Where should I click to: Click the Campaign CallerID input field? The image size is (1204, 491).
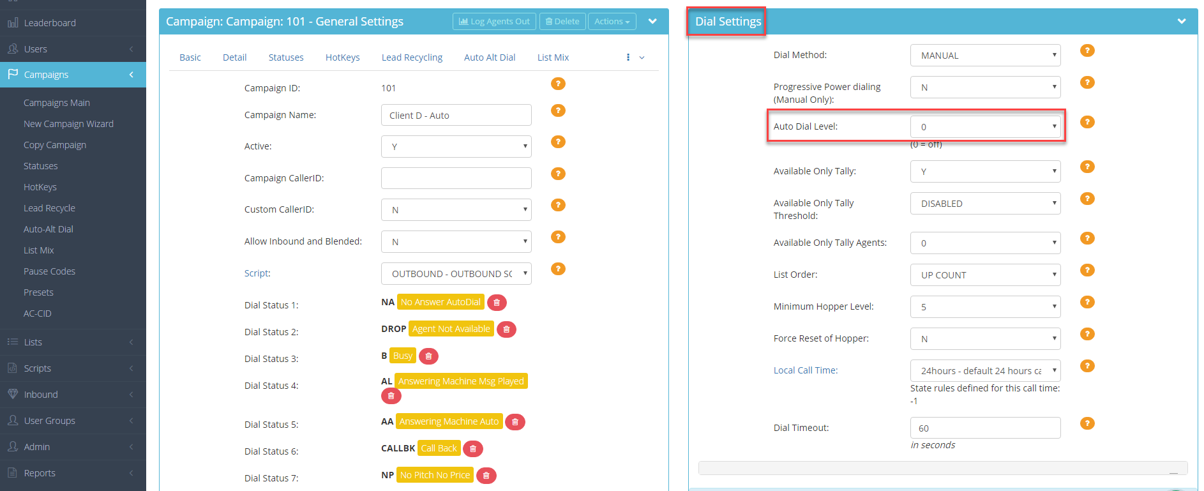456,178
